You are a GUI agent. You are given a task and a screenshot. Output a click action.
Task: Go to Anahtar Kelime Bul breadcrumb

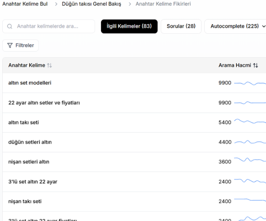(25, 4)
